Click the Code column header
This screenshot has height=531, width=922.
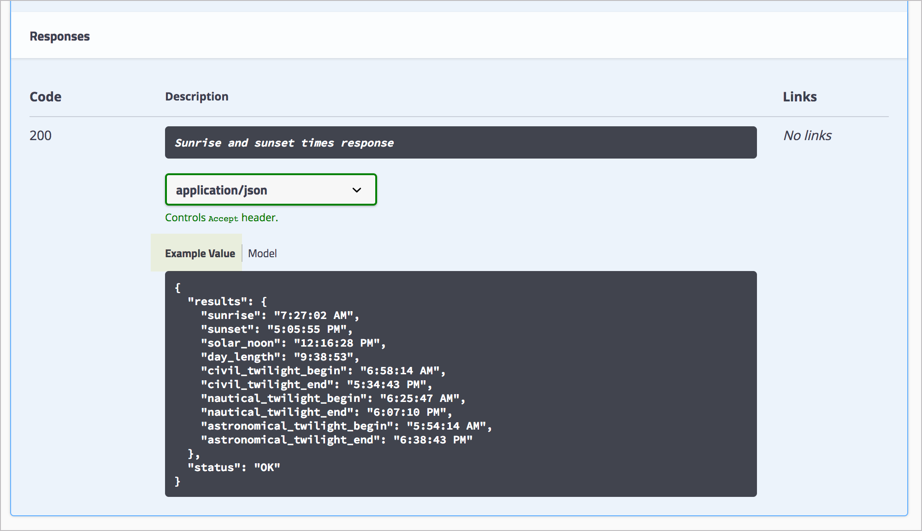(x=45, y=97)
